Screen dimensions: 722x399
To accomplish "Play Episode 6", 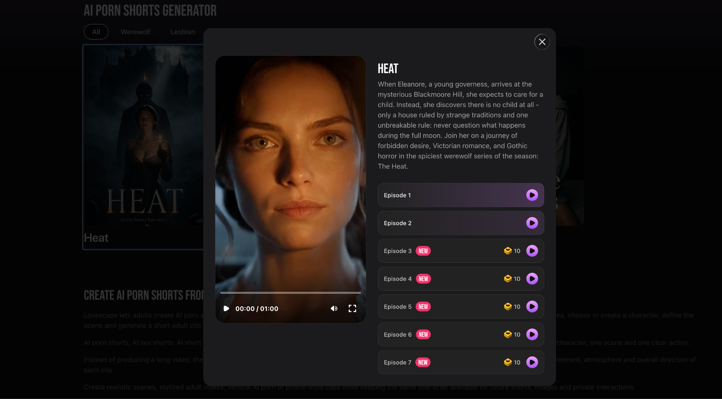I will point(532,334).
